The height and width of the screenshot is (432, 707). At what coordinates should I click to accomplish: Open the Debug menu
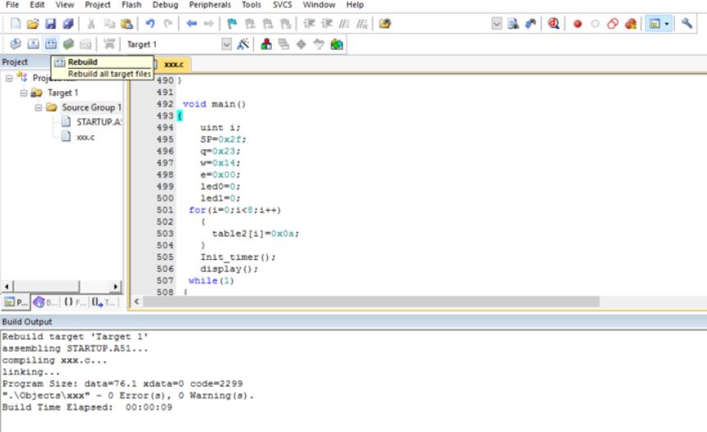coord(164,5)
